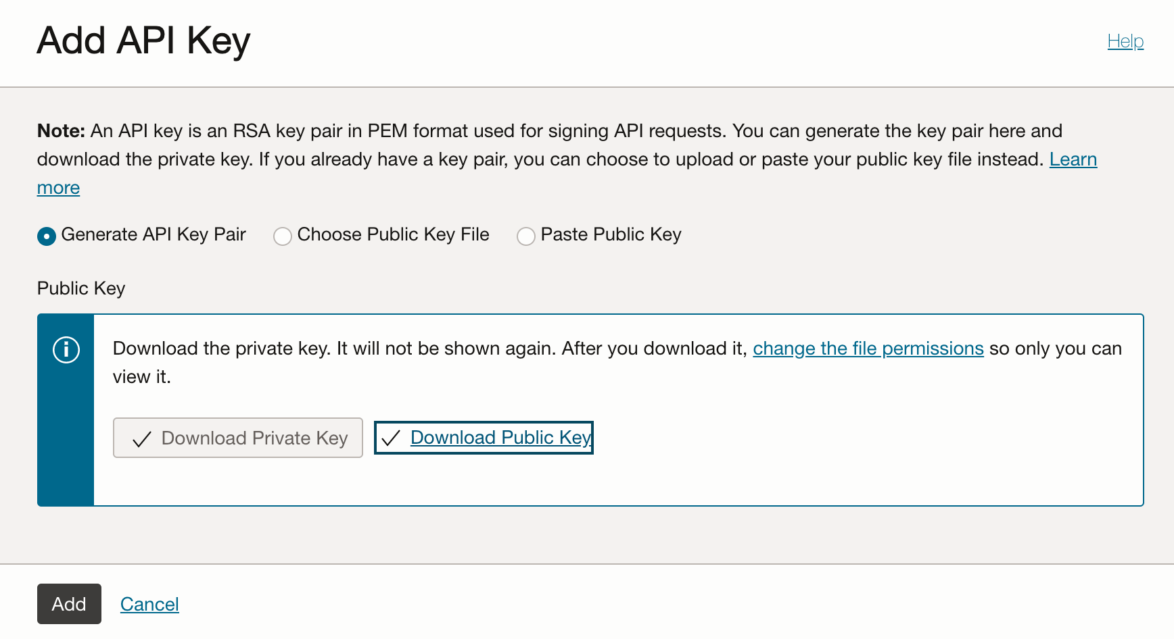1174x639 pixels.
Task: Select the Generate API Key Pair option
Action: [45, 236]
